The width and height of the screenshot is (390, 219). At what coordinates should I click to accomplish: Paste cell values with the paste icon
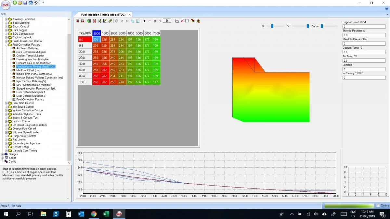point(137,21)
